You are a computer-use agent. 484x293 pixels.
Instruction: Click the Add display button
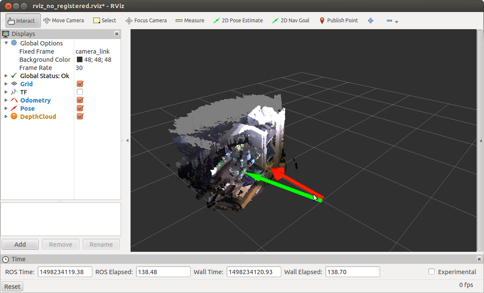pos(20,244)
